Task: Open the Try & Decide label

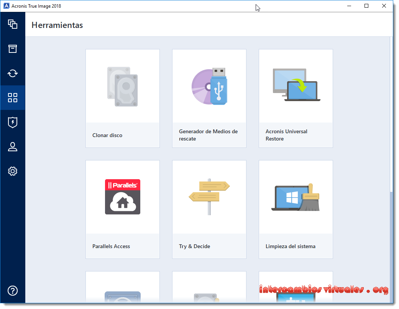Action: 194,246
